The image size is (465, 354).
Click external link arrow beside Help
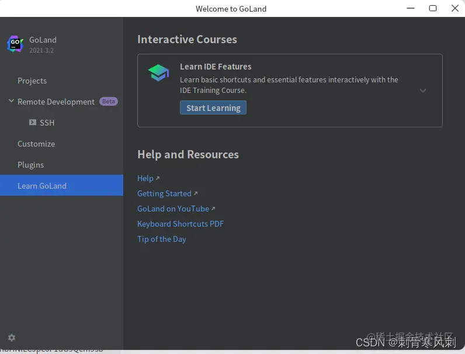158,178
